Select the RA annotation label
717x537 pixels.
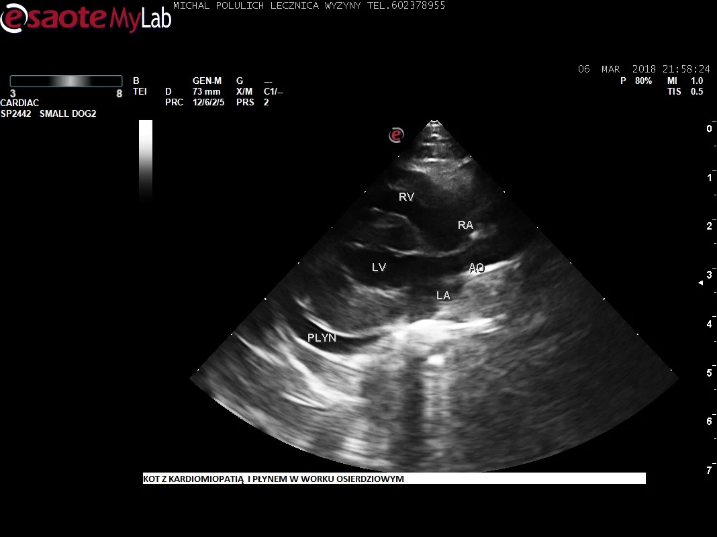(465, 225)
